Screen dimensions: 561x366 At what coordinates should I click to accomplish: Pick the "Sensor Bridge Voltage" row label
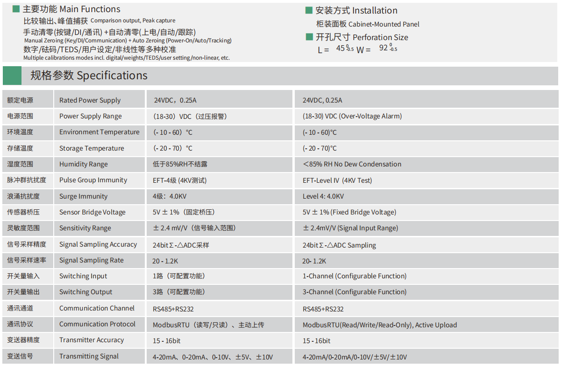point(92,212)
